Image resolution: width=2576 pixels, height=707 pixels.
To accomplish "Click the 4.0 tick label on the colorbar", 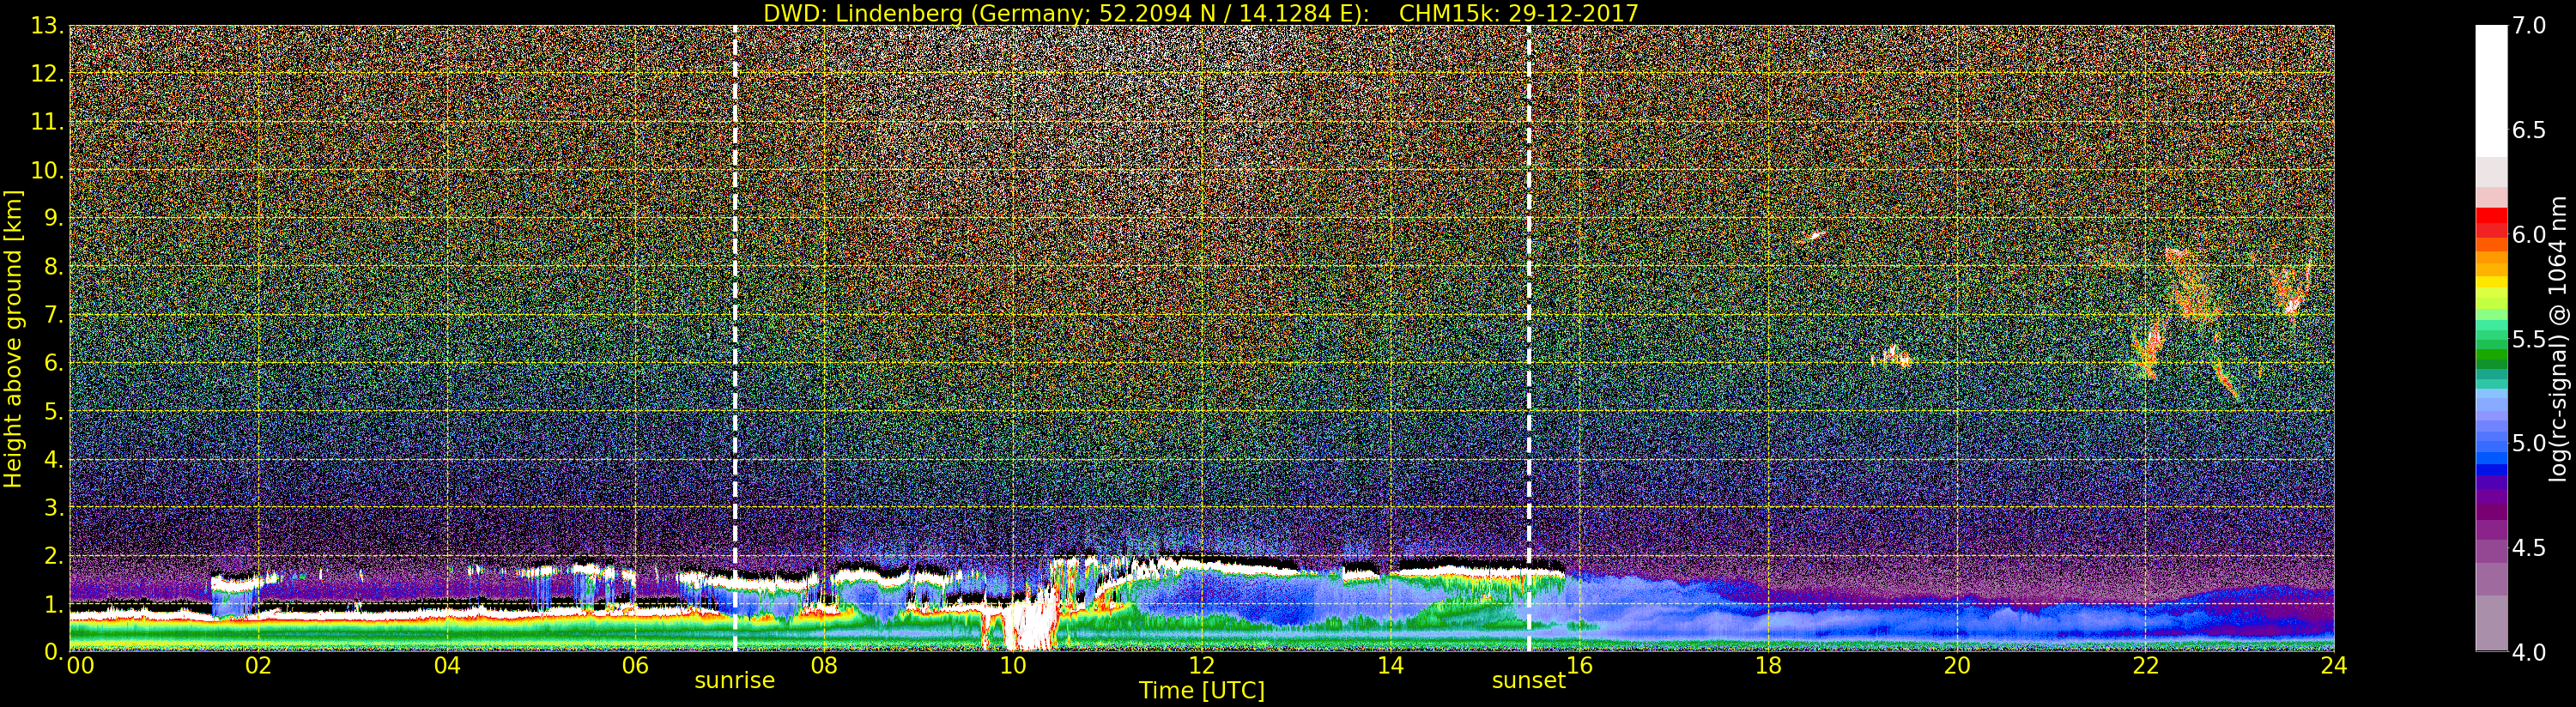I will pos(2529,653).
